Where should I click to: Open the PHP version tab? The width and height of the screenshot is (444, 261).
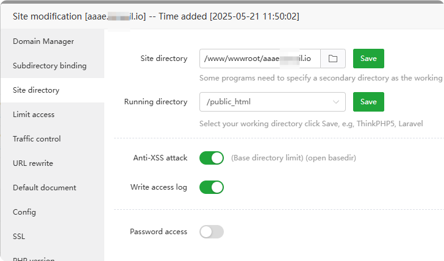[34, 258]
